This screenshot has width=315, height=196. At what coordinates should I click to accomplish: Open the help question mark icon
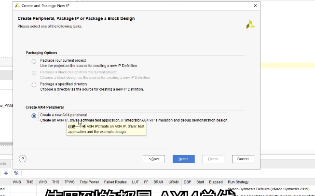point(23,159)
